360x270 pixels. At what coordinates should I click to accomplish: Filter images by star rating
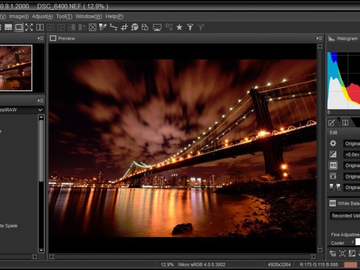[179, 28]
